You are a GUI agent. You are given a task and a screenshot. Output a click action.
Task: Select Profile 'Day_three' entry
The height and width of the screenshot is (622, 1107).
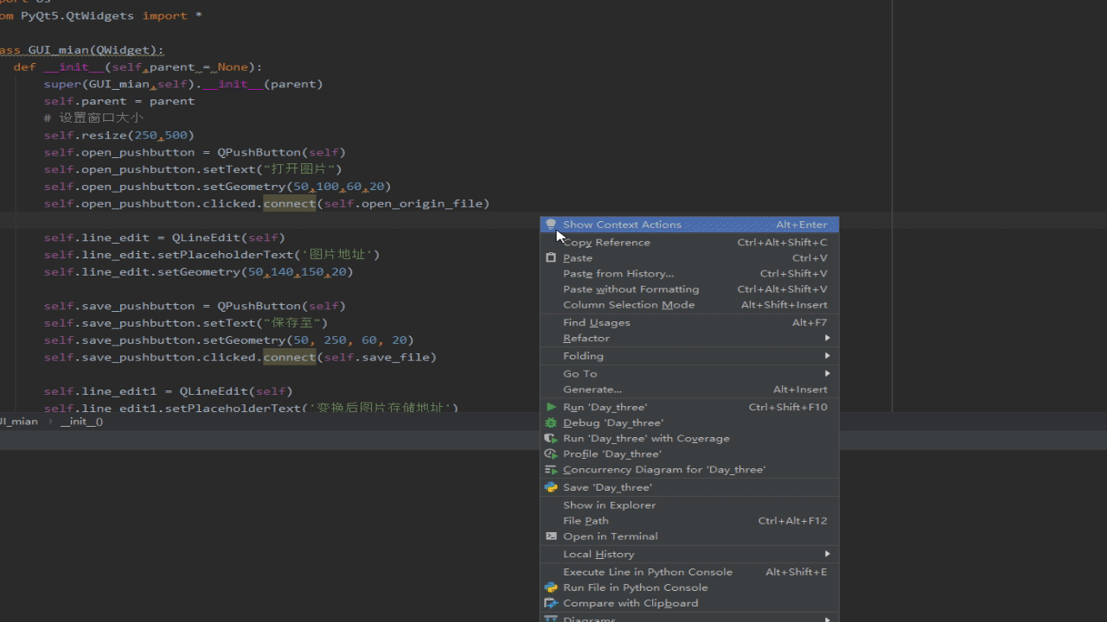point(689,454)
